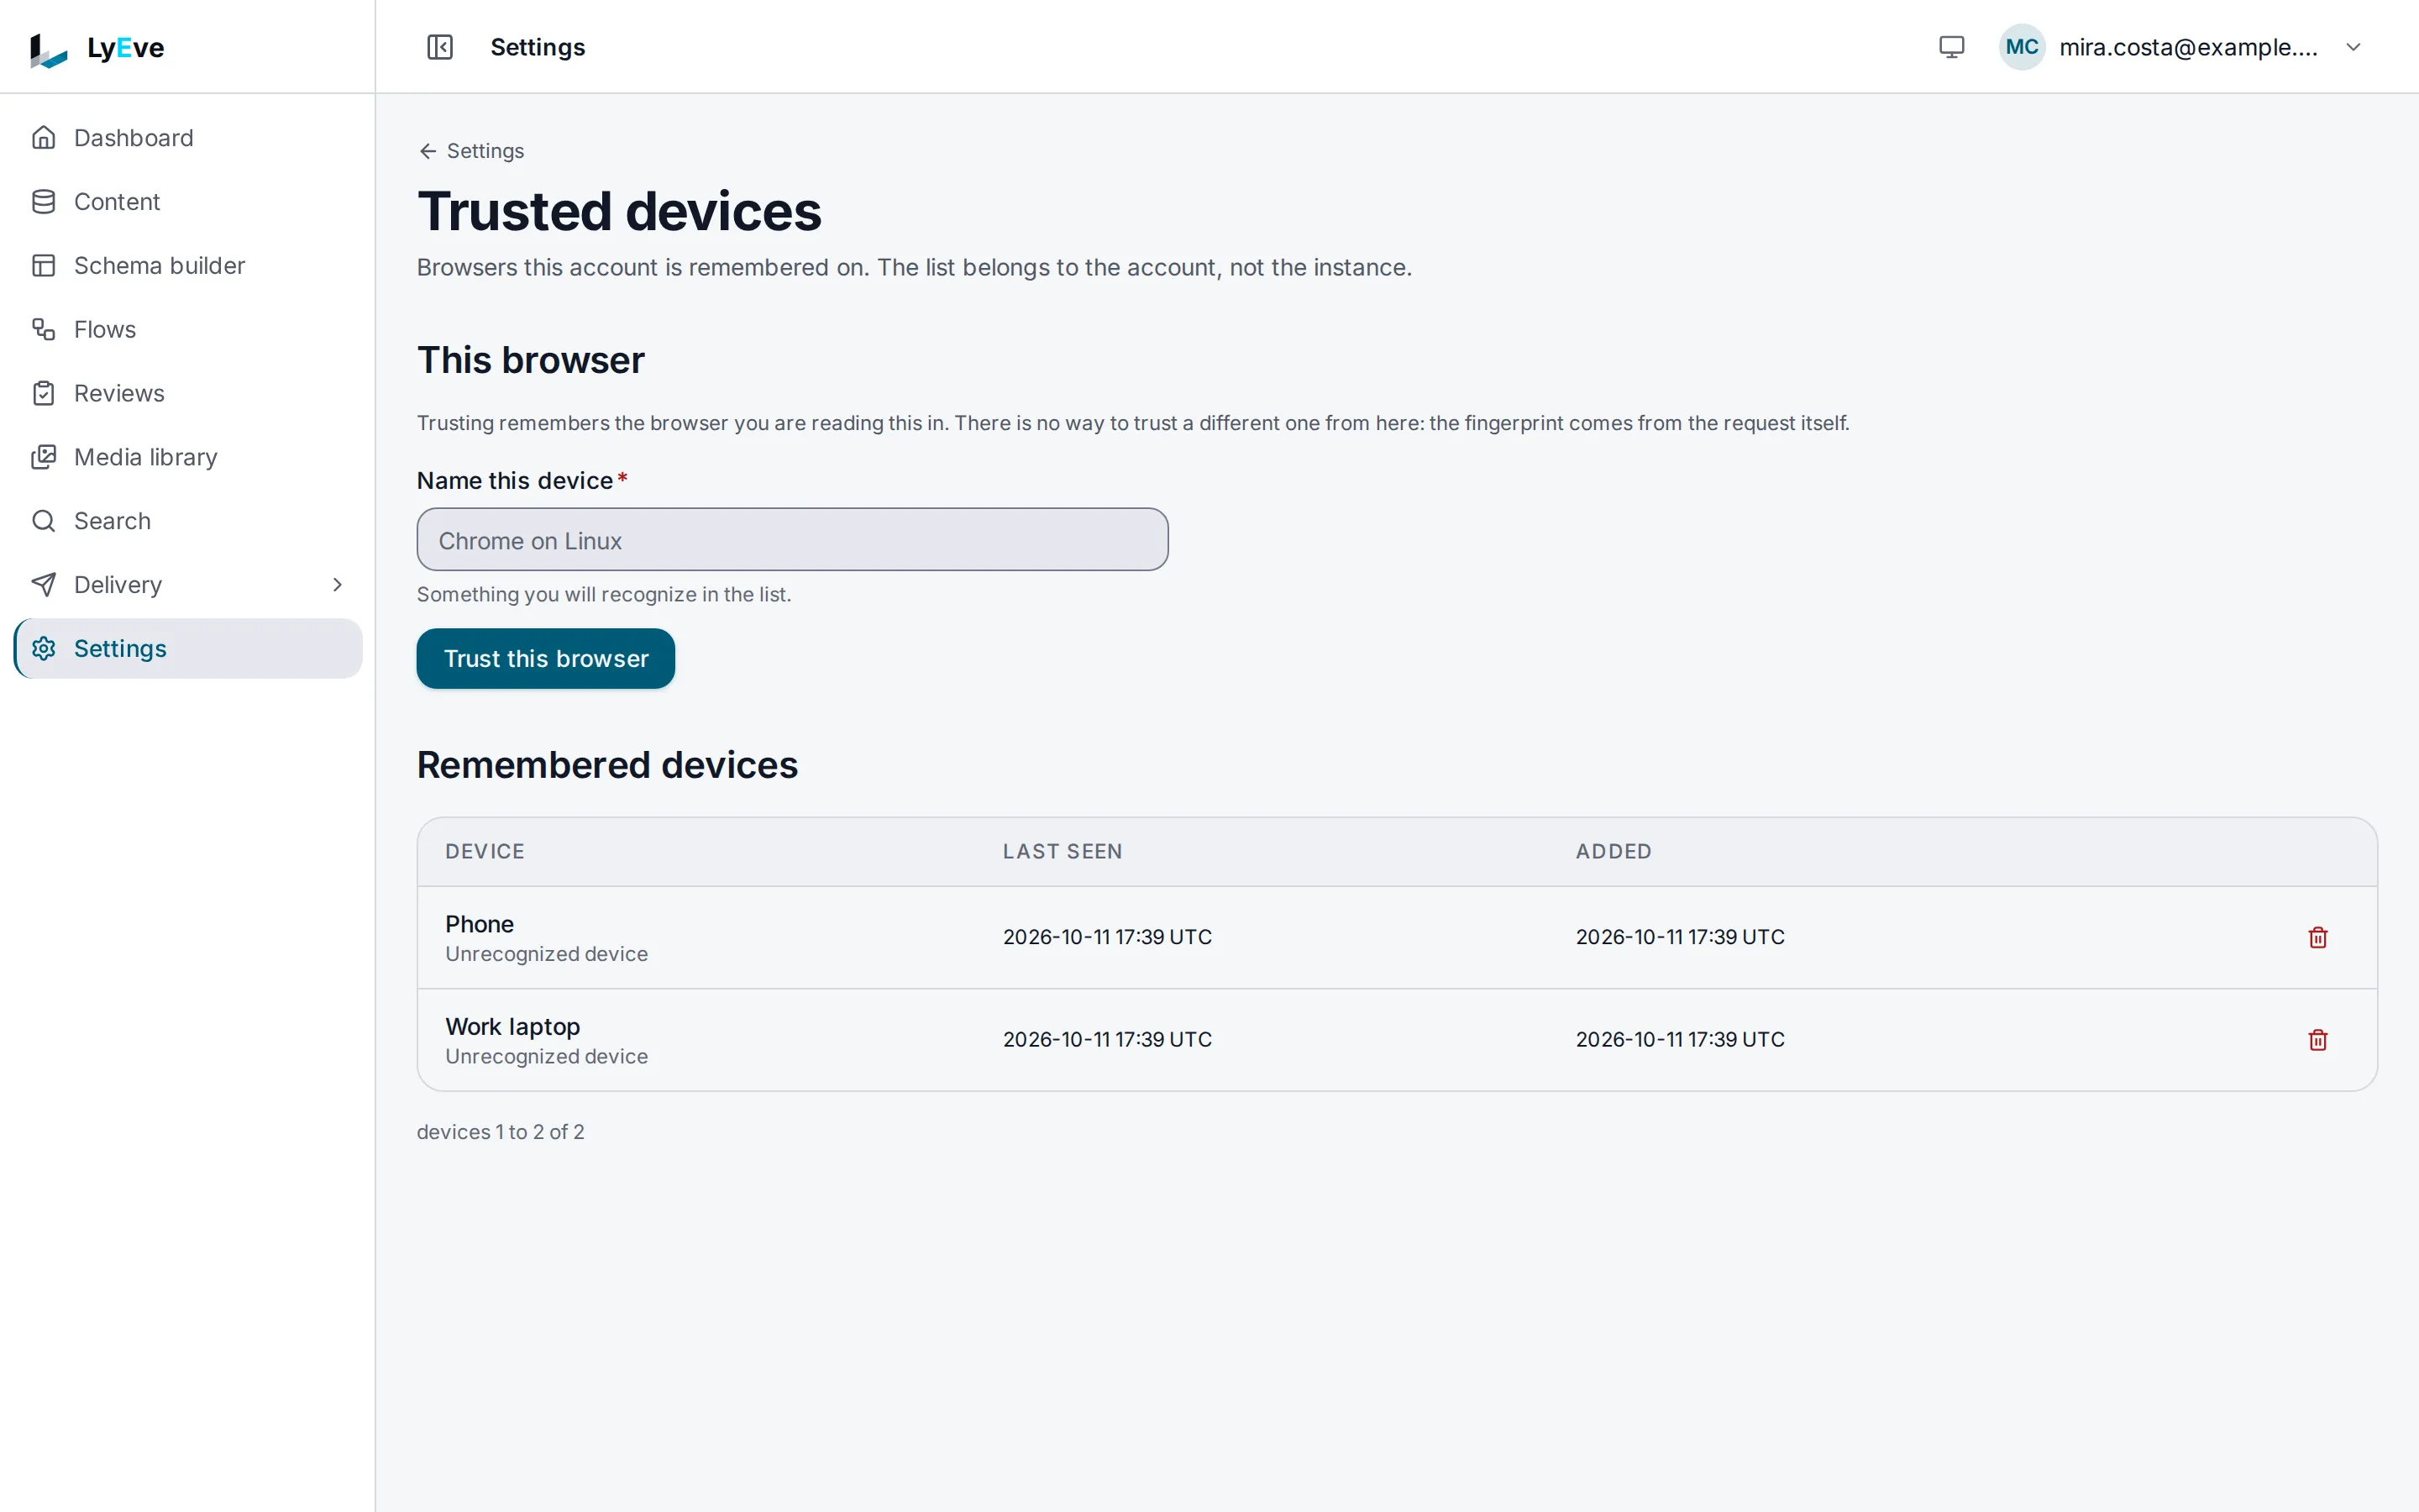Click the 'devices 1 to 2 of 2' text
The height and width of the screenshot is (1512, 2419).
[x=500, y=1132]
